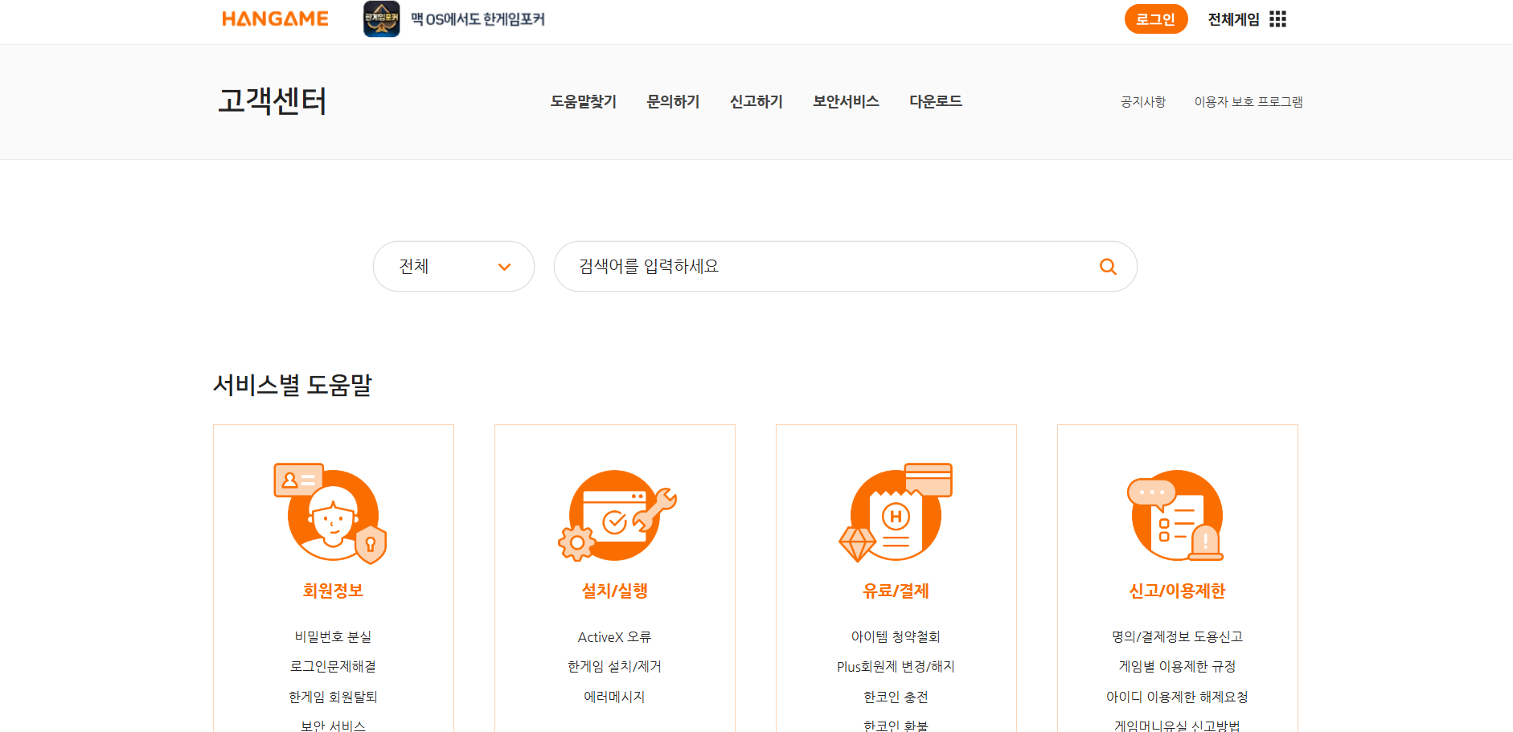Click the search magnifier icon
This screenshot has height=732, width=1513.
pos(1108,266)
